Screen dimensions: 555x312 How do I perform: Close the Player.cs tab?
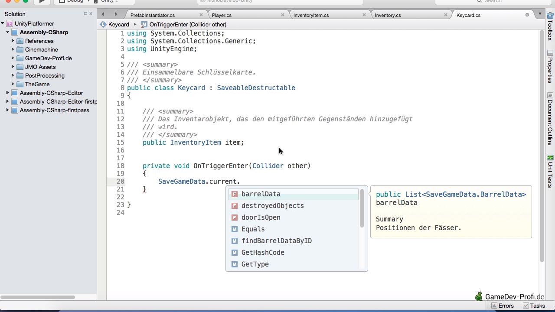point(283,15)
